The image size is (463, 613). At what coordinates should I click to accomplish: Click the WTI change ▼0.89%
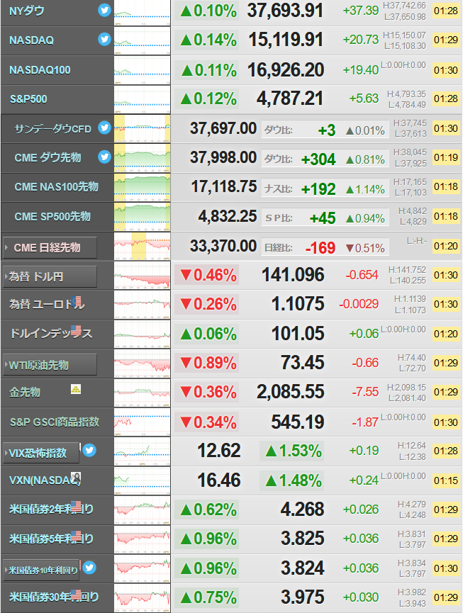(x=207, y=363)
